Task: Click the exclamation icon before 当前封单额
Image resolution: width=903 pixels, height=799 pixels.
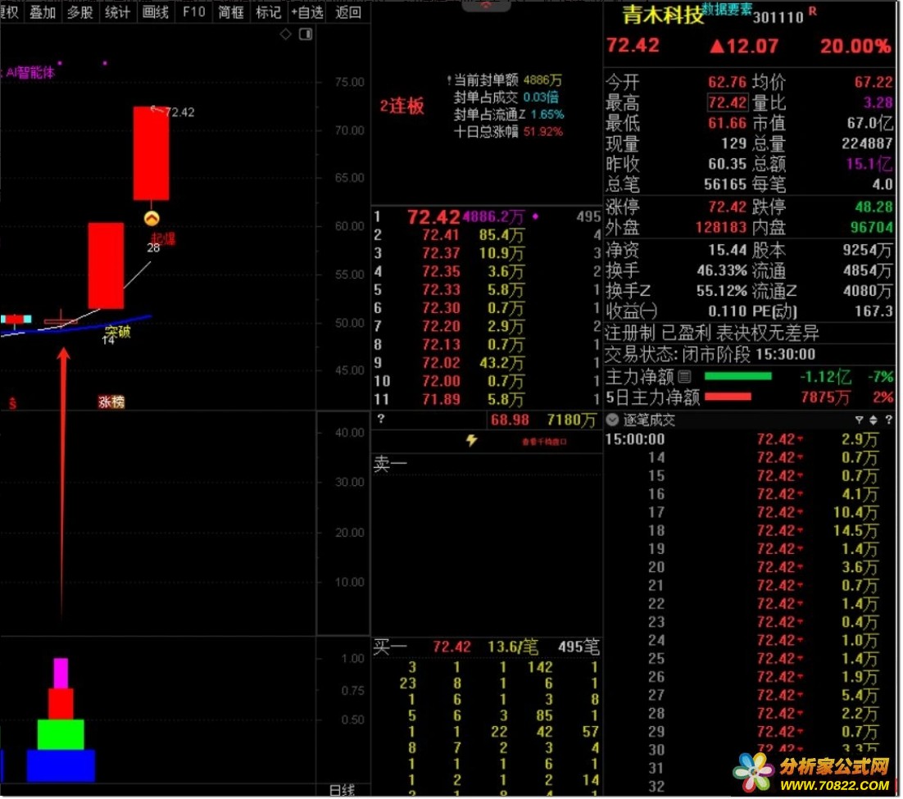Action: 448,80
